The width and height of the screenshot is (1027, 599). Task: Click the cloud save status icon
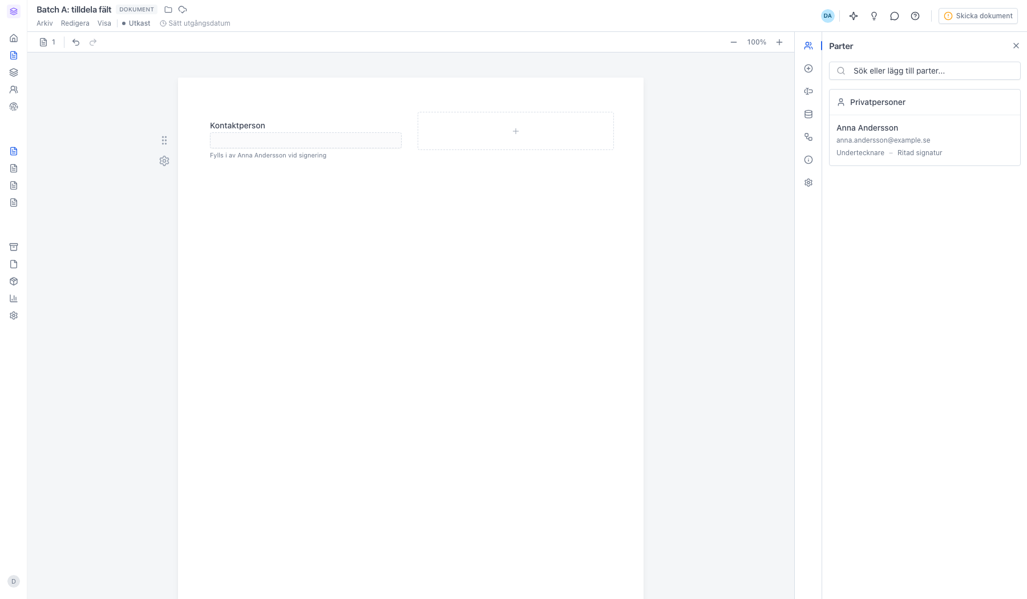click(183, 10)
